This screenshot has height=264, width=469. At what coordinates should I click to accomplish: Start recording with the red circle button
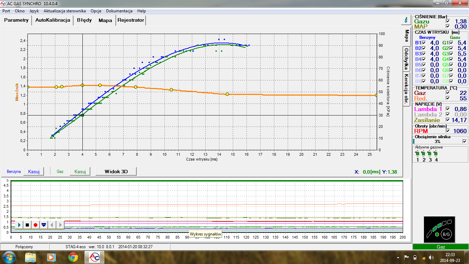coord(35,225)
